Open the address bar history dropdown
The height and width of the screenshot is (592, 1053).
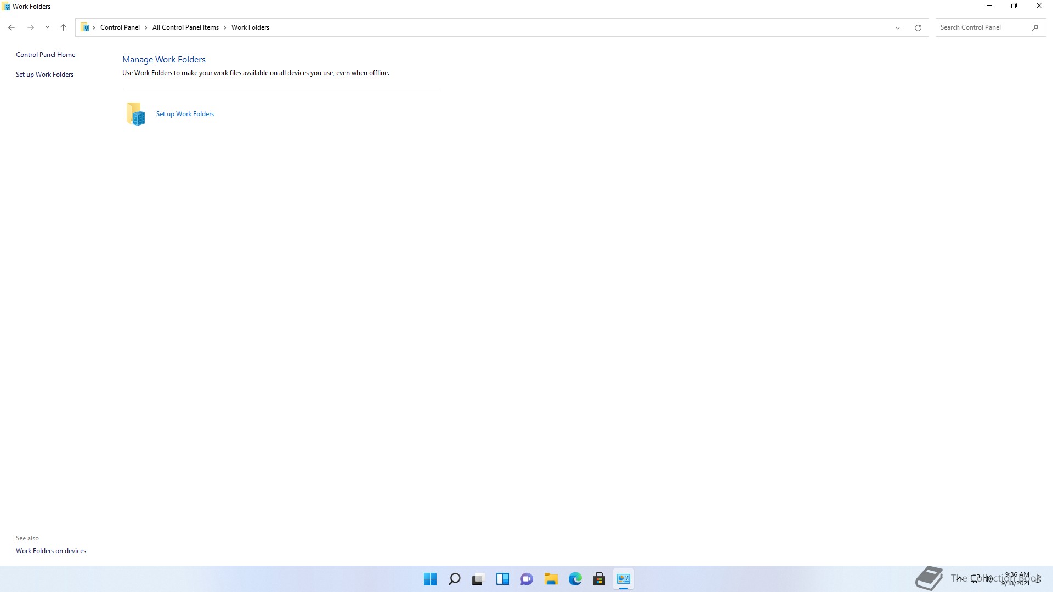898,28
